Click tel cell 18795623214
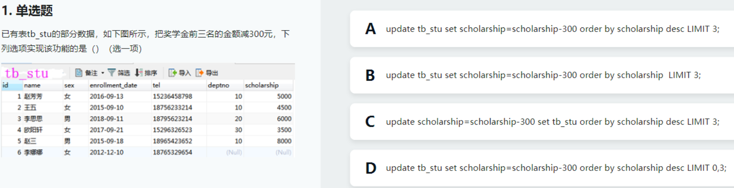This screenshot has width=734, height=188. 172,119
